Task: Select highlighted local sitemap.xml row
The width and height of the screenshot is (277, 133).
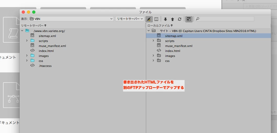Action: 208,36
